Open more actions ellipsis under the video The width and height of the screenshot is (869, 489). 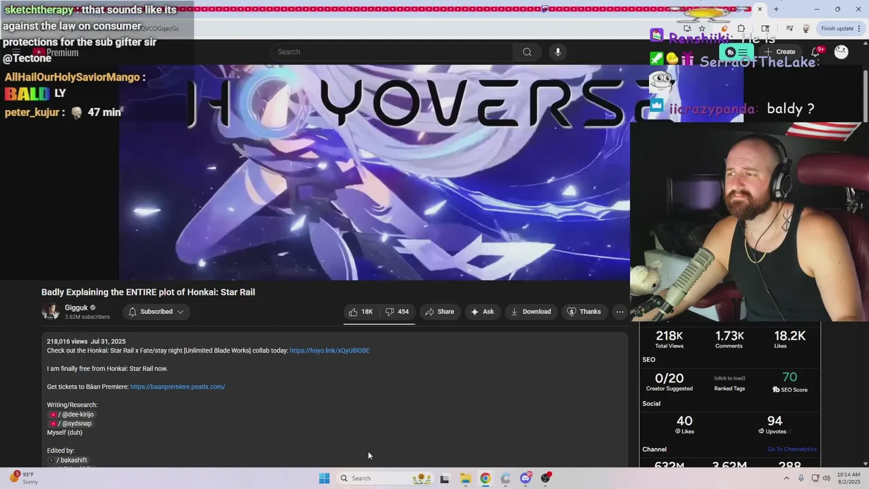[619, 312]
